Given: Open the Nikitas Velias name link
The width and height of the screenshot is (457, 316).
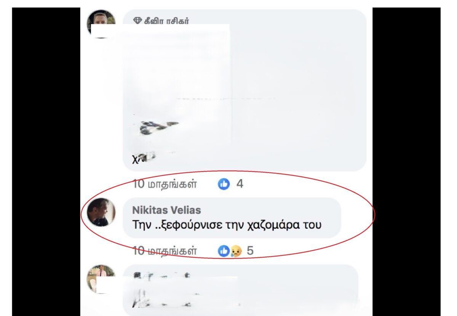Looking at the screenshot, I should point(166,210).
